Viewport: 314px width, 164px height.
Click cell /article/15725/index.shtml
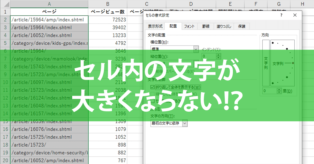point(49,137)
